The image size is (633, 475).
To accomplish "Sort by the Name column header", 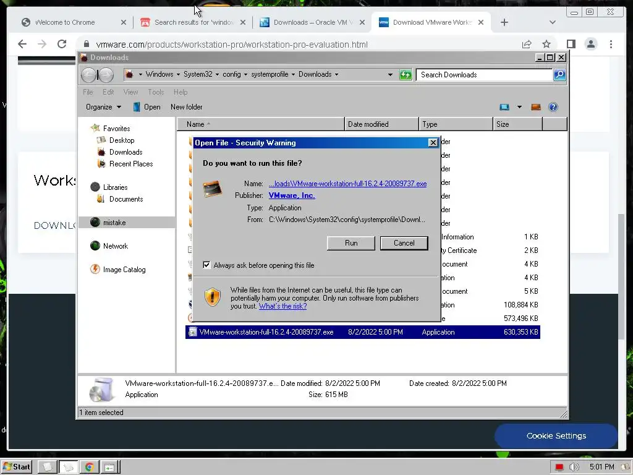I will pos(261,124).
